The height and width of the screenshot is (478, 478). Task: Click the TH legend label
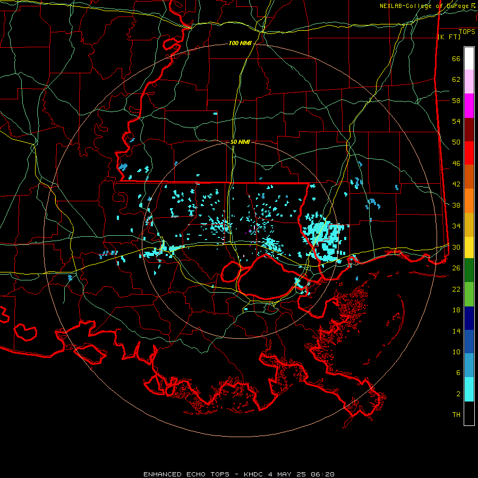[456, 415]
